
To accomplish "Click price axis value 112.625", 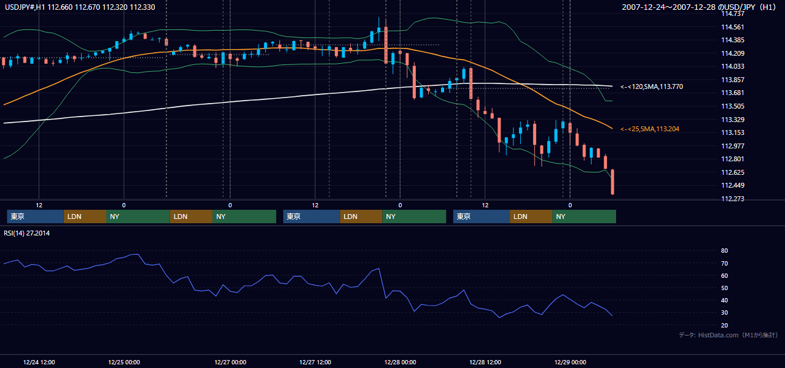I will 733,172.
